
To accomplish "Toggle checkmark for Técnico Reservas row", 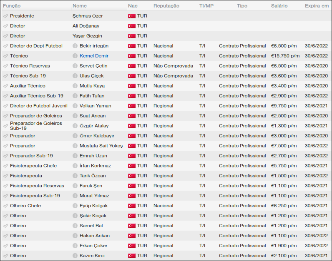I will pyautogui.click(x=5, y=66).
